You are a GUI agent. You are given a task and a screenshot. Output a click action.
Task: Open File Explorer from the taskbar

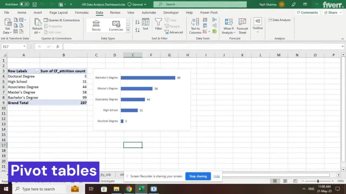(116, 189)
